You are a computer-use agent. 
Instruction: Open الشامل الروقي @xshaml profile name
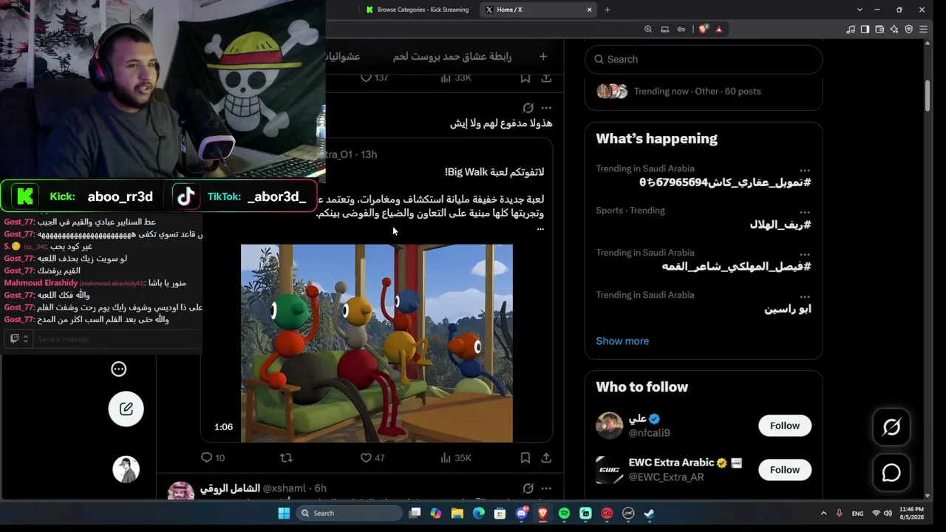coord(230,488)
